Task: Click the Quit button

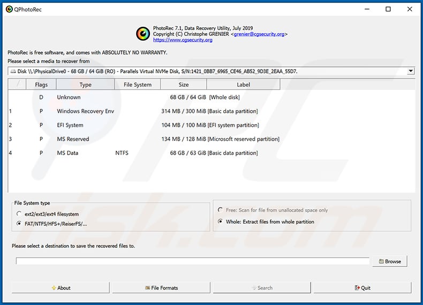Action: coord(362,288)
